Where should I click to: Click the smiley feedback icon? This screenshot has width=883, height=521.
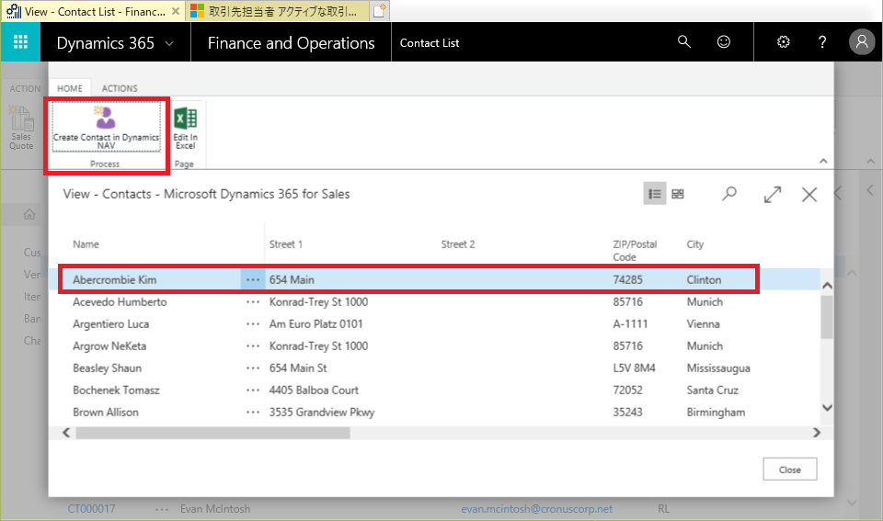tap(724, 41)
